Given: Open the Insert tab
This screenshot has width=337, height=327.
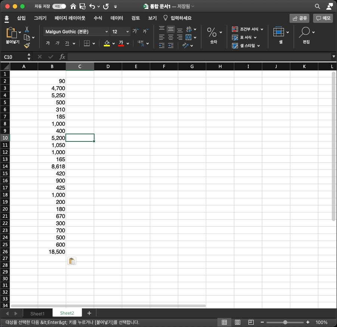Looking at the screenshot, I should [21, 18].
